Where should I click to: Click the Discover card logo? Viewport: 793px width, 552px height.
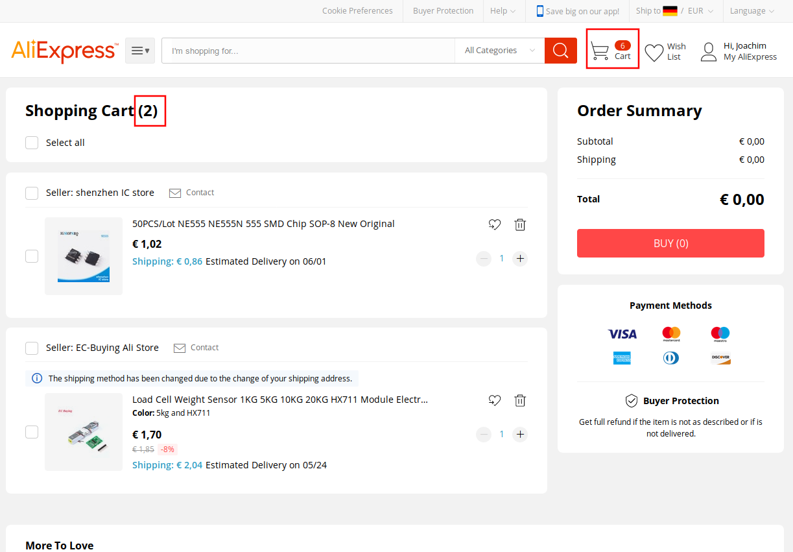720,358
